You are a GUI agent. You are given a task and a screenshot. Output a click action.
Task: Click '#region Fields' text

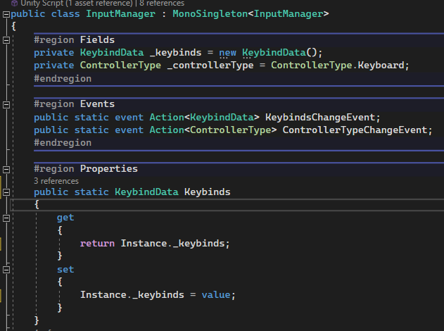click(x=74, y=39)
